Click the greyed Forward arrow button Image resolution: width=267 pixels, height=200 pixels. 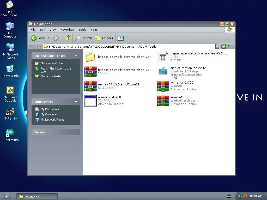click(55, 38)
